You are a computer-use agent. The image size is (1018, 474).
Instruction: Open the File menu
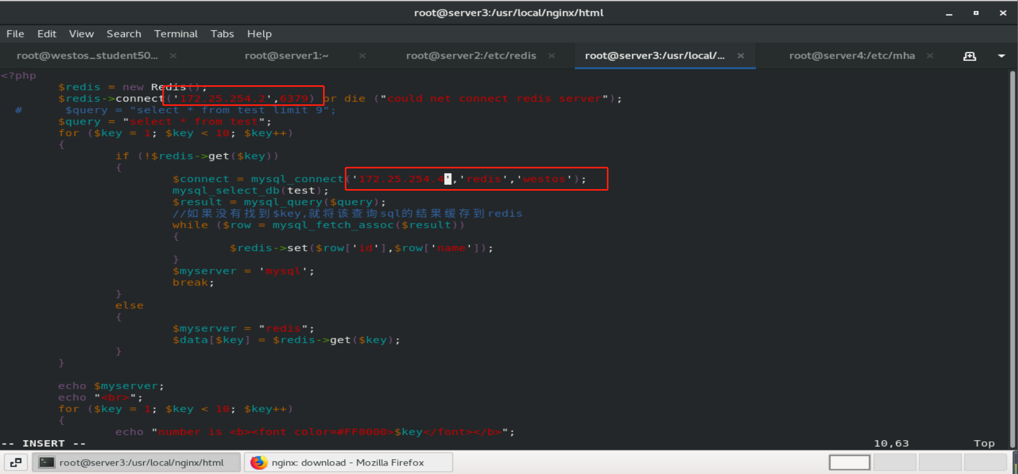pyautogui.click(x=15, y=34)
